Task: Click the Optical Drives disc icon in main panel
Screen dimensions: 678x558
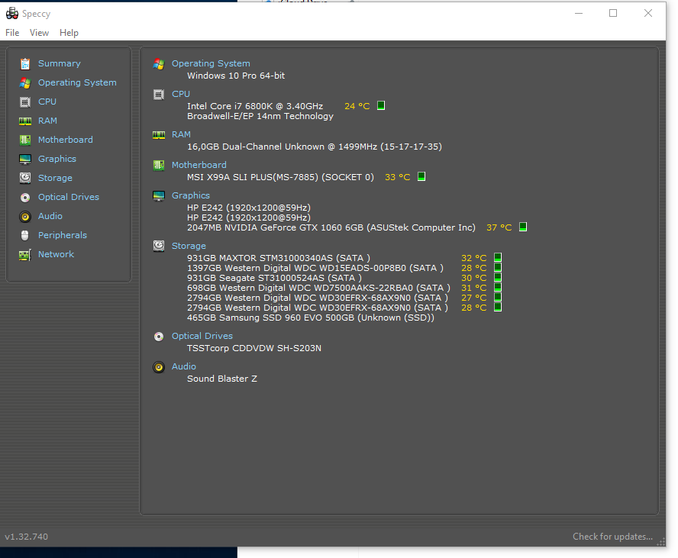Action: (x=159, y=337)
